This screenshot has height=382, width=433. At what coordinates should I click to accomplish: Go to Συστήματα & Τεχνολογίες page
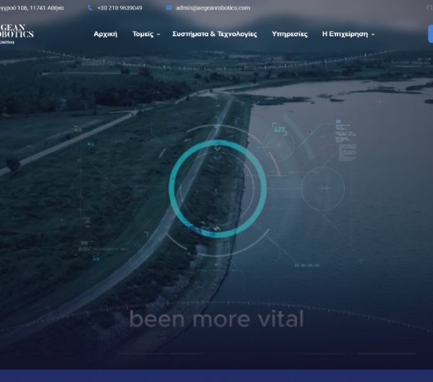215,34
